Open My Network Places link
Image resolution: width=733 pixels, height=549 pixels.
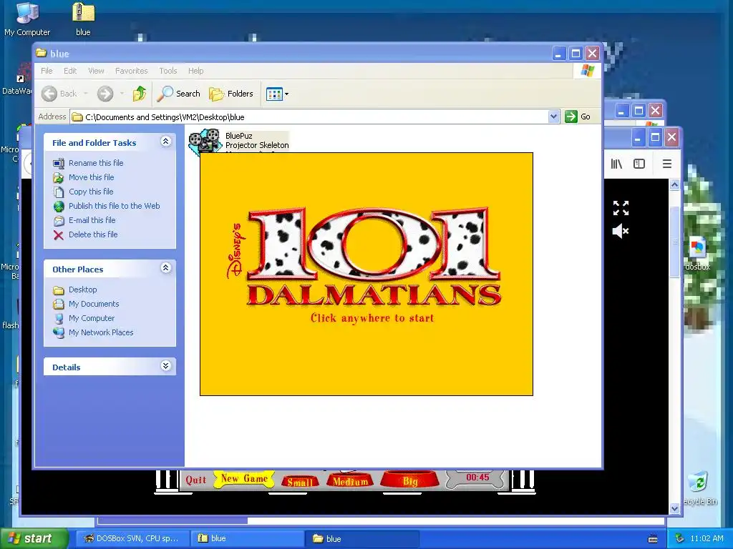click(x=101, y=333)
